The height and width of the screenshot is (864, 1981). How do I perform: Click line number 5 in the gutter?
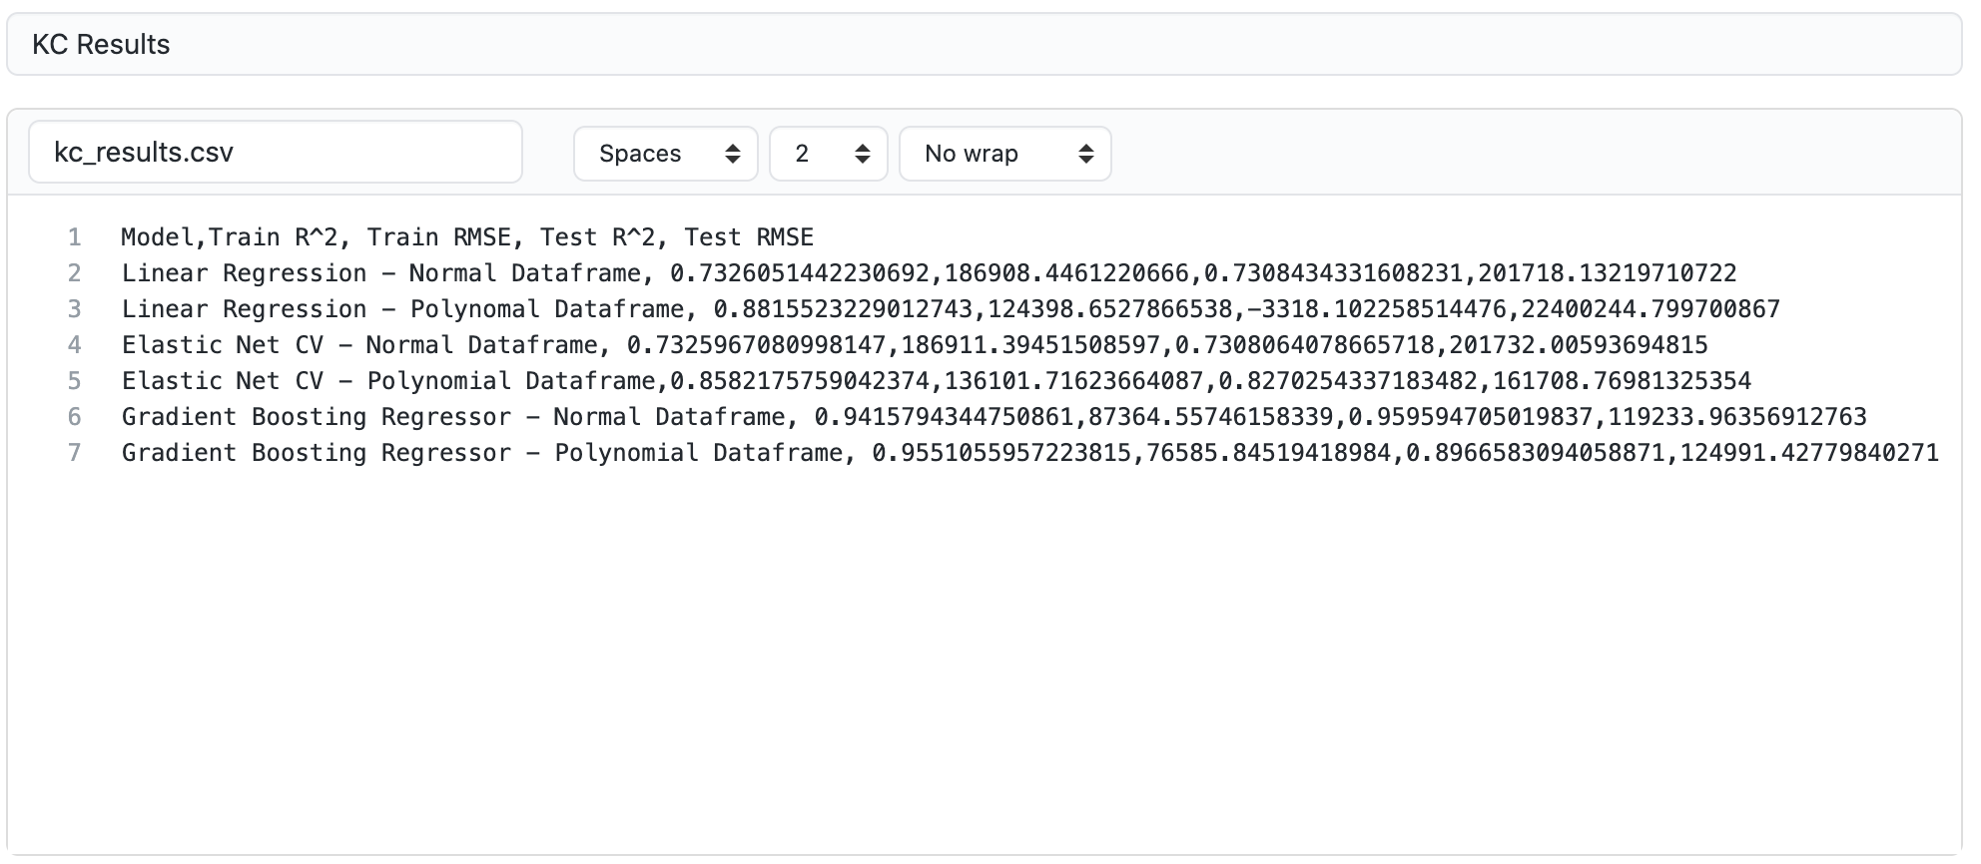click(x=74, y=381)
